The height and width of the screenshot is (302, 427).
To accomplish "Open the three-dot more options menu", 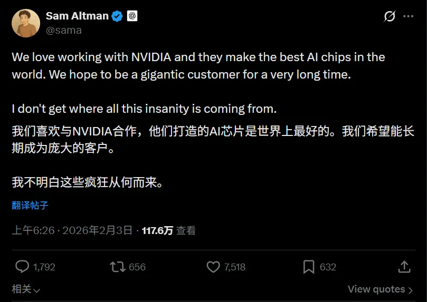I will click(x=409, y=16).
